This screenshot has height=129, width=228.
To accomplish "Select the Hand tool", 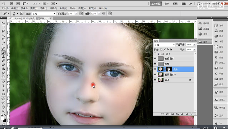I will coord(3,107).
